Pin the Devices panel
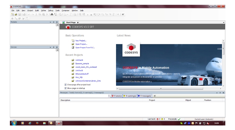The width and height of the screenshot is (235, 130). 53,47
